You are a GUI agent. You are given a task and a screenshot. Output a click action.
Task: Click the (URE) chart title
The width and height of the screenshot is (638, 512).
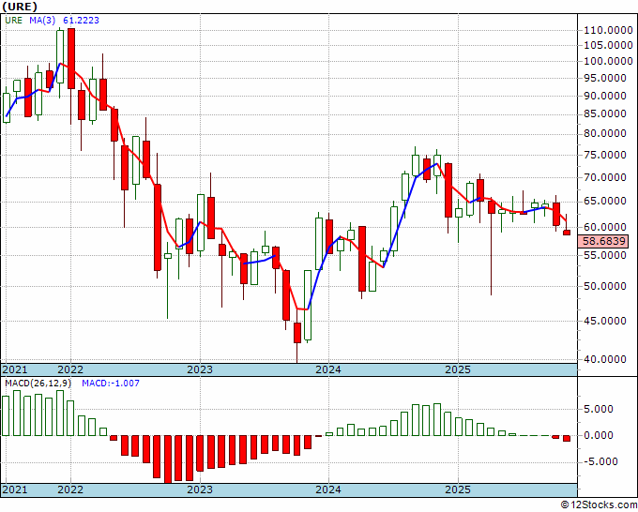[x=20, y=7]
